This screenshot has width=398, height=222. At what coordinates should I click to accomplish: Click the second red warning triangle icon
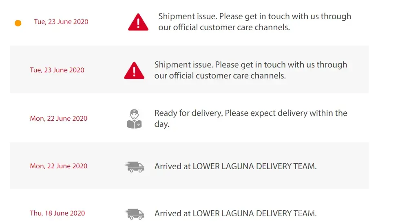[134, 71]
